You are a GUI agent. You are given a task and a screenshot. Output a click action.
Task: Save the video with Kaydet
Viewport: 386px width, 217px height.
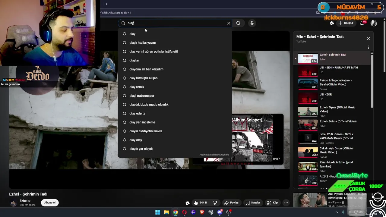click(x=253, y=203)
